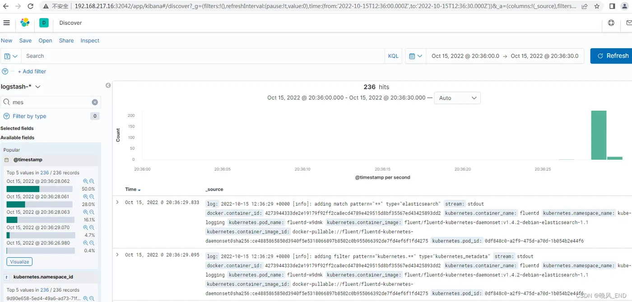632x302 pixels.
Task: Expand the 20:36:29.833 log row
Action: point(117,202)
